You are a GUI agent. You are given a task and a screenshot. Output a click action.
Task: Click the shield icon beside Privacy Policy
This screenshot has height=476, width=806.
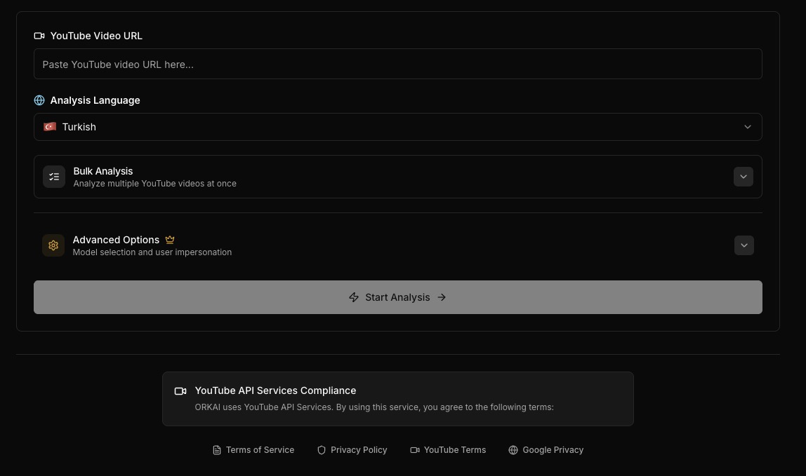tap(322, 450)
